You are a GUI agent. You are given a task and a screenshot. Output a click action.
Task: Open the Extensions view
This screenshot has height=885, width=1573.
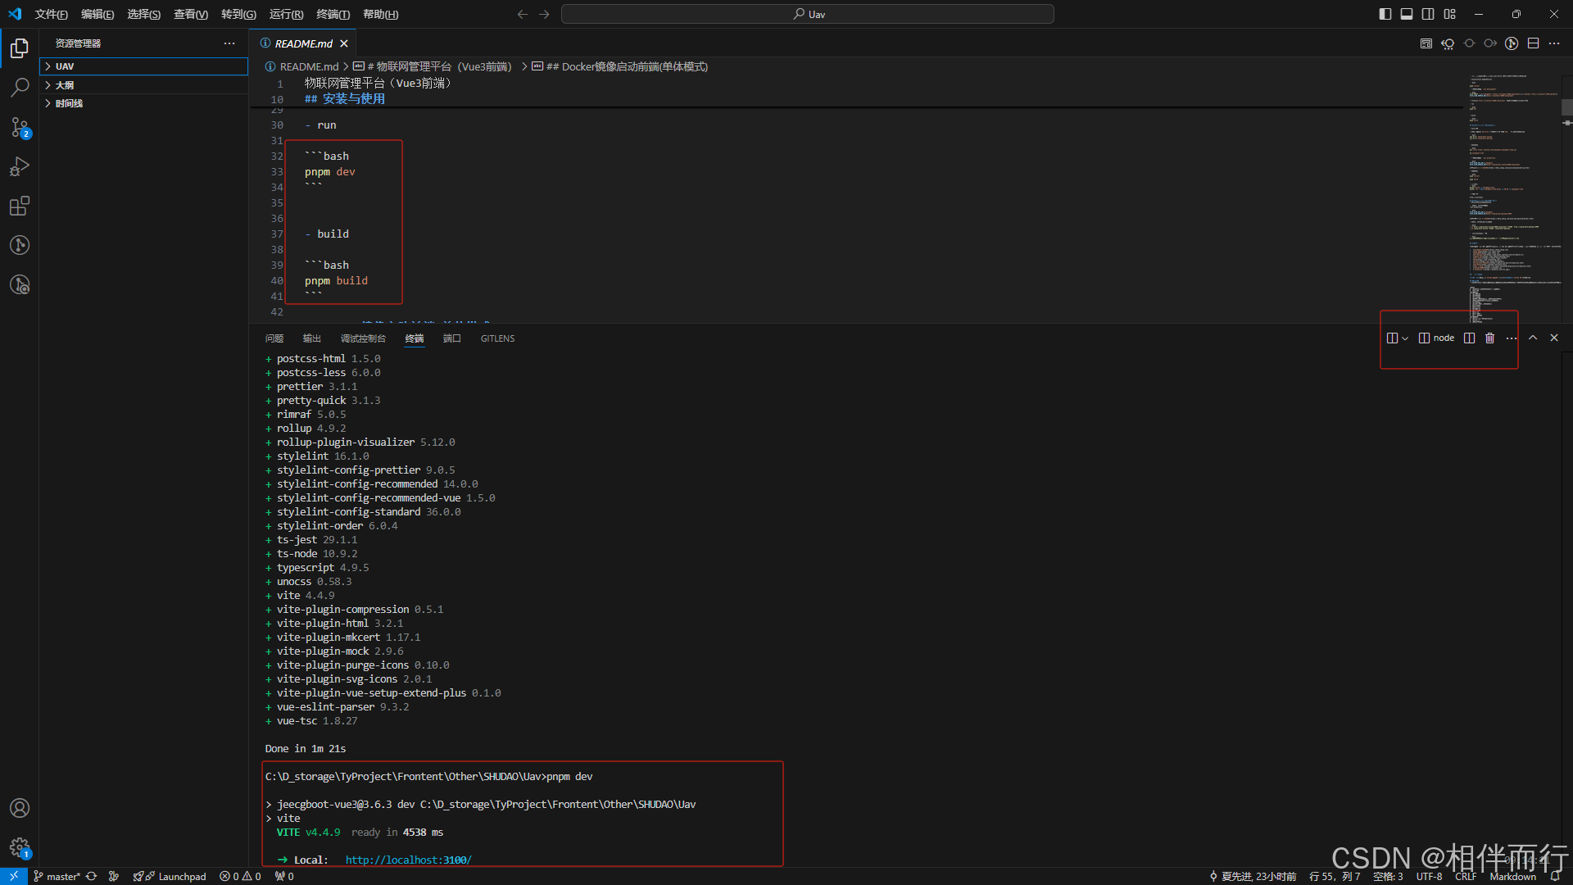coord(20,206)
